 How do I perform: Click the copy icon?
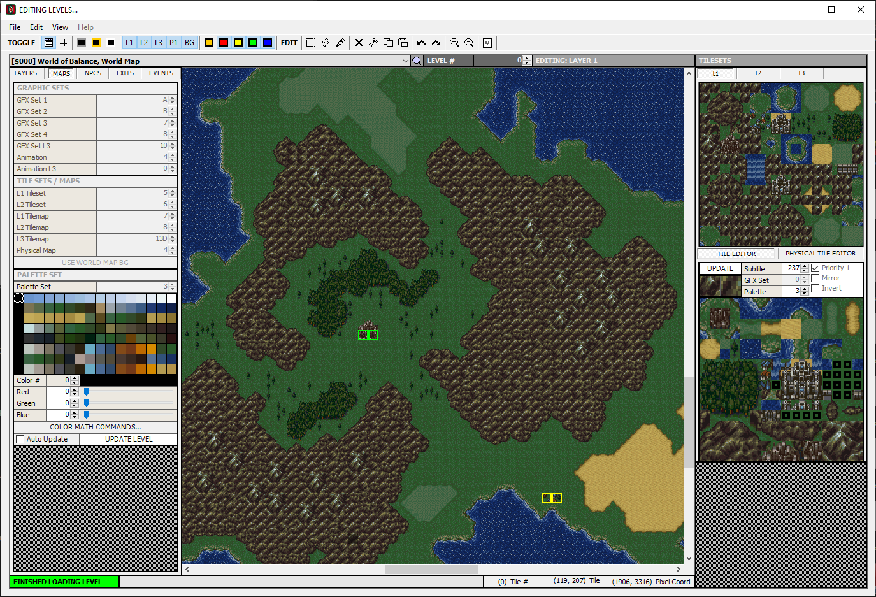point(388,43)
